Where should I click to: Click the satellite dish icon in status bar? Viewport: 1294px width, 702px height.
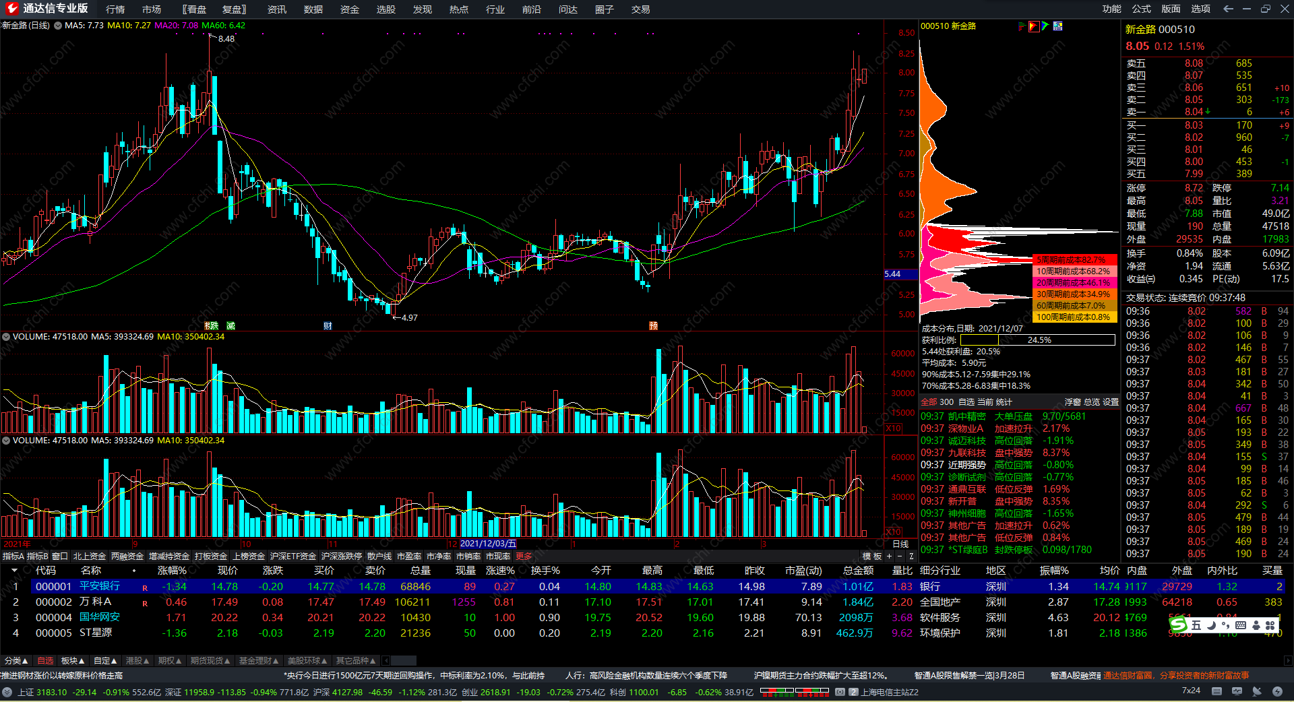[x=1257, y=691]
